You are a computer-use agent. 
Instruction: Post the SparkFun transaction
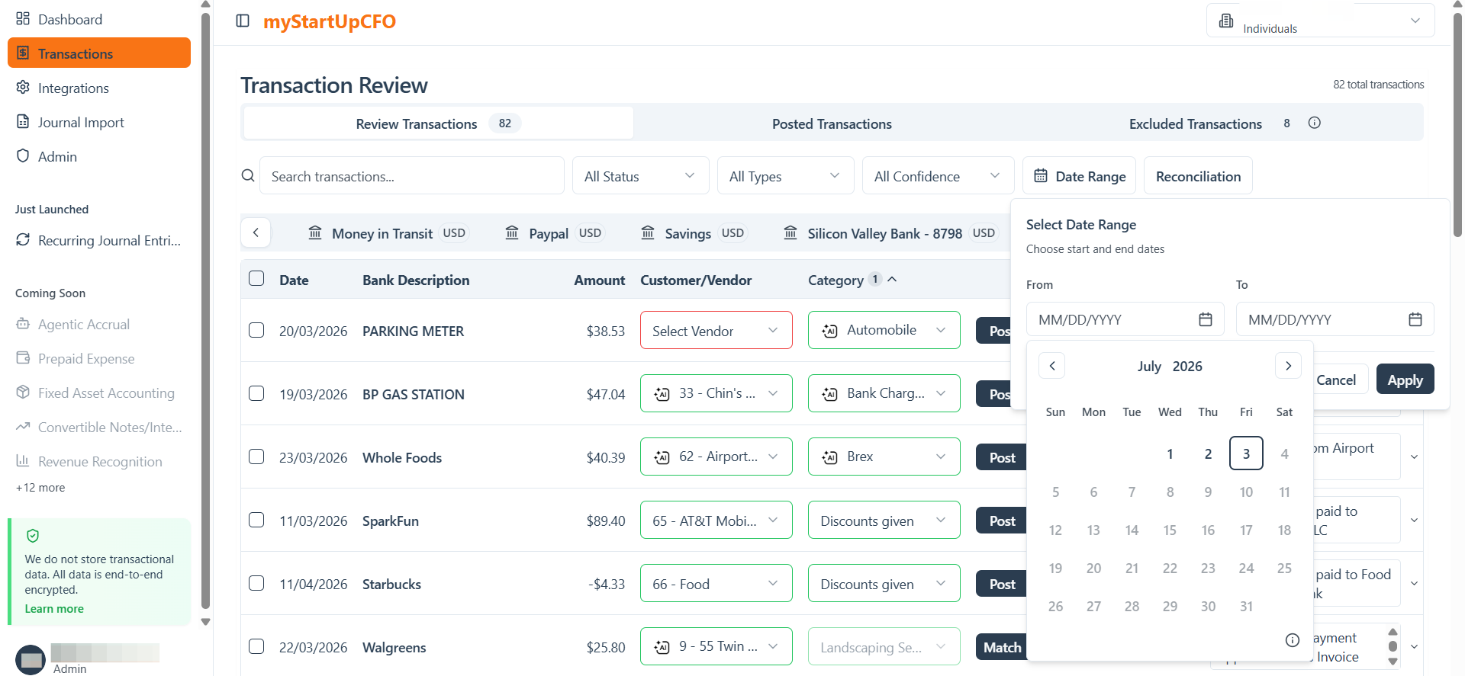(x=1001, y=521)
